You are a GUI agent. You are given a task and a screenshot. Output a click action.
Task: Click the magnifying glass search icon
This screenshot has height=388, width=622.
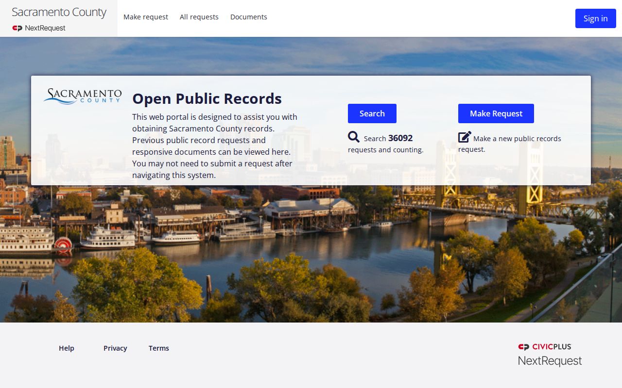click(x=354, y=137)
